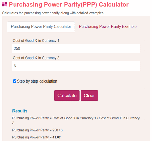Image resolution: width=152 pixels, height=141 pixels.
Task: Click the 250 value in the first field
Action: 17,49
